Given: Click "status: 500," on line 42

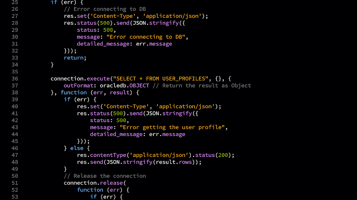Looking at the screenshot, I should tap(110, 120).
